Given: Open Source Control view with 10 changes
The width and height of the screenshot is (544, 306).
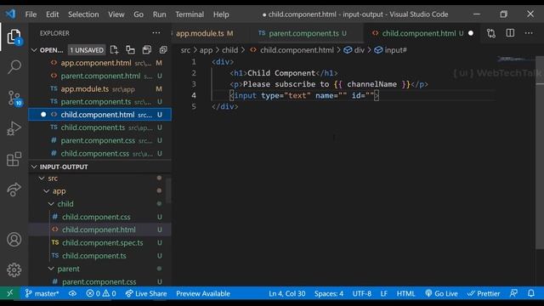Looking at the screenshot, I should [x=14, y=98].
